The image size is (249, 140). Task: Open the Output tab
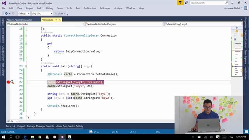point(21,126)
